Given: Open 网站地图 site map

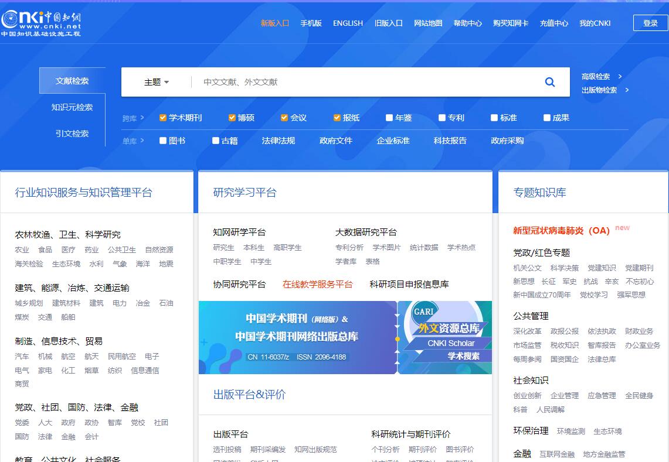Looking at the screenshot, I should tap(428, 23).
